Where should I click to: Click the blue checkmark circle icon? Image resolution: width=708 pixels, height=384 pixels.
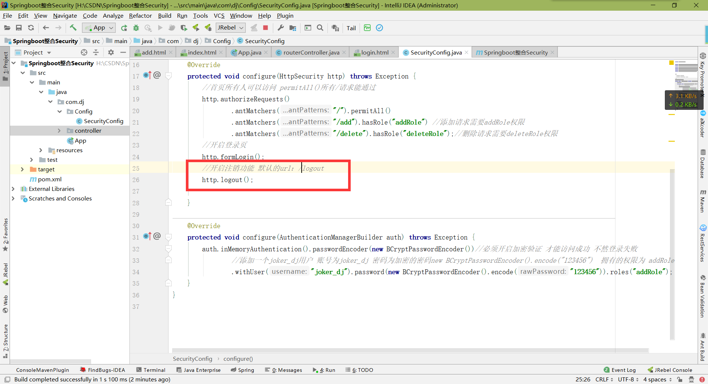pyautogui.click(x=379, y=28)
